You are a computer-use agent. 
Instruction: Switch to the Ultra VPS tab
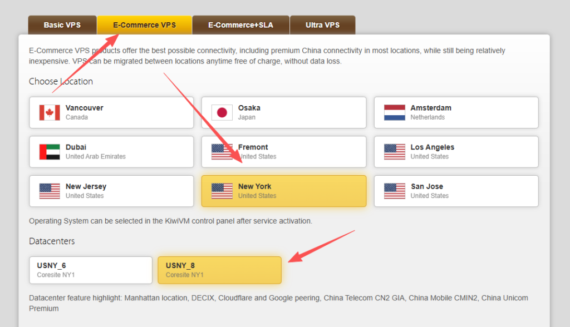click(x=322, y=25)
